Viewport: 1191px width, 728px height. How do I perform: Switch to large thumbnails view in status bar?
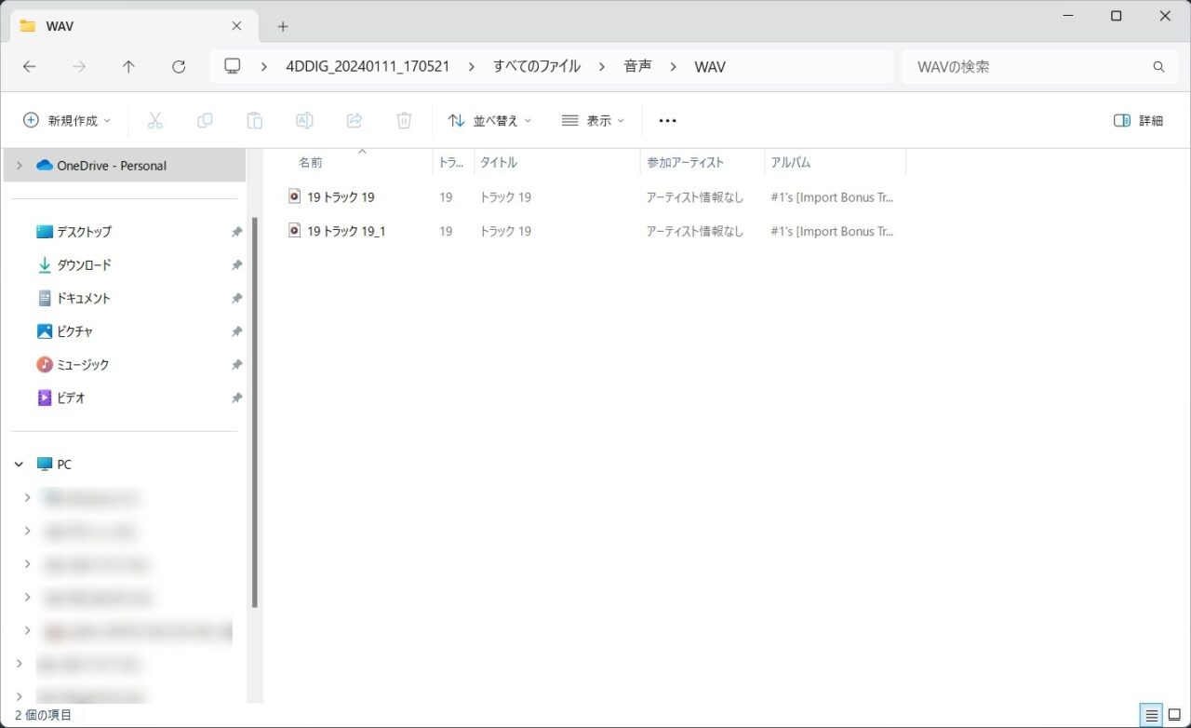point(1174,715)
